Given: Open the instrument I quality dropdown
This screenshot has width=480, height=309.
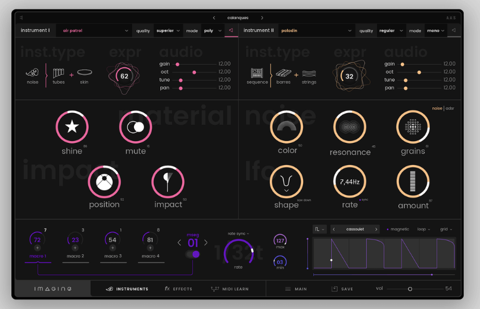Looking at the screenshot, I should click(x=168, y=30).
